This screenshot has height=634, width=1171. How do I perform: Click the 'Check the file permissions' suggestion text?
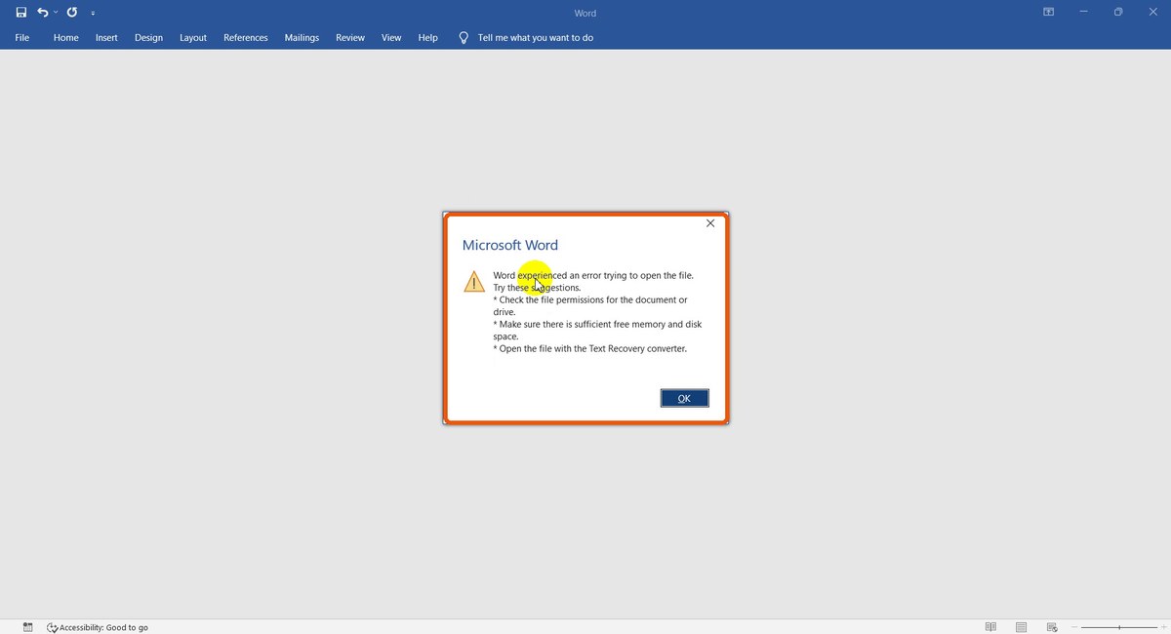pos(590,306)
